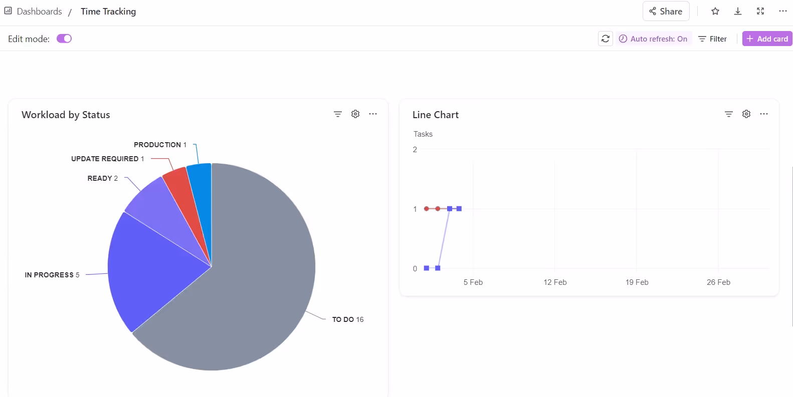Open Workload by Status settings gear

(355, 114)
